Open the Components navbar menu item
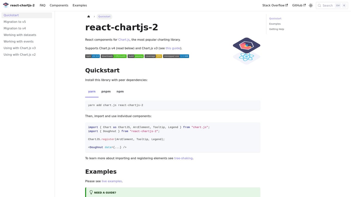The height and width of the screenshot is (197, 351). point(59,6)
